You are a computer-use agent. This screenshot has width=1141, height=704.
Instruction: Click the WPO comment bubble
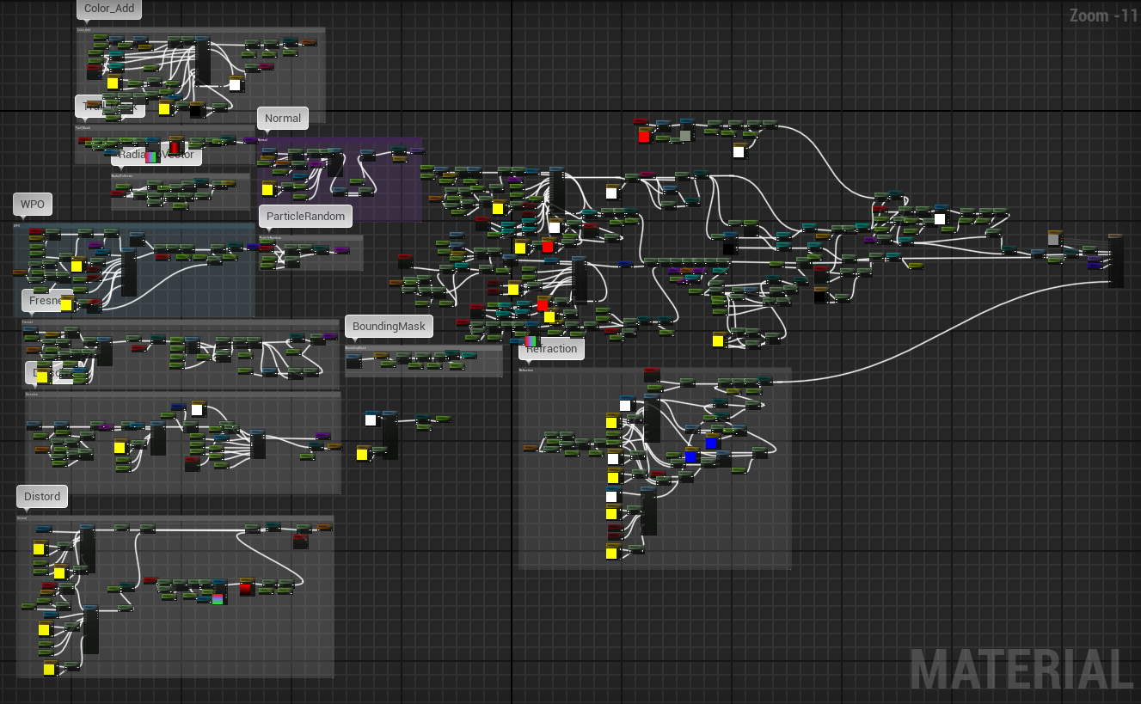coord(33,205)
